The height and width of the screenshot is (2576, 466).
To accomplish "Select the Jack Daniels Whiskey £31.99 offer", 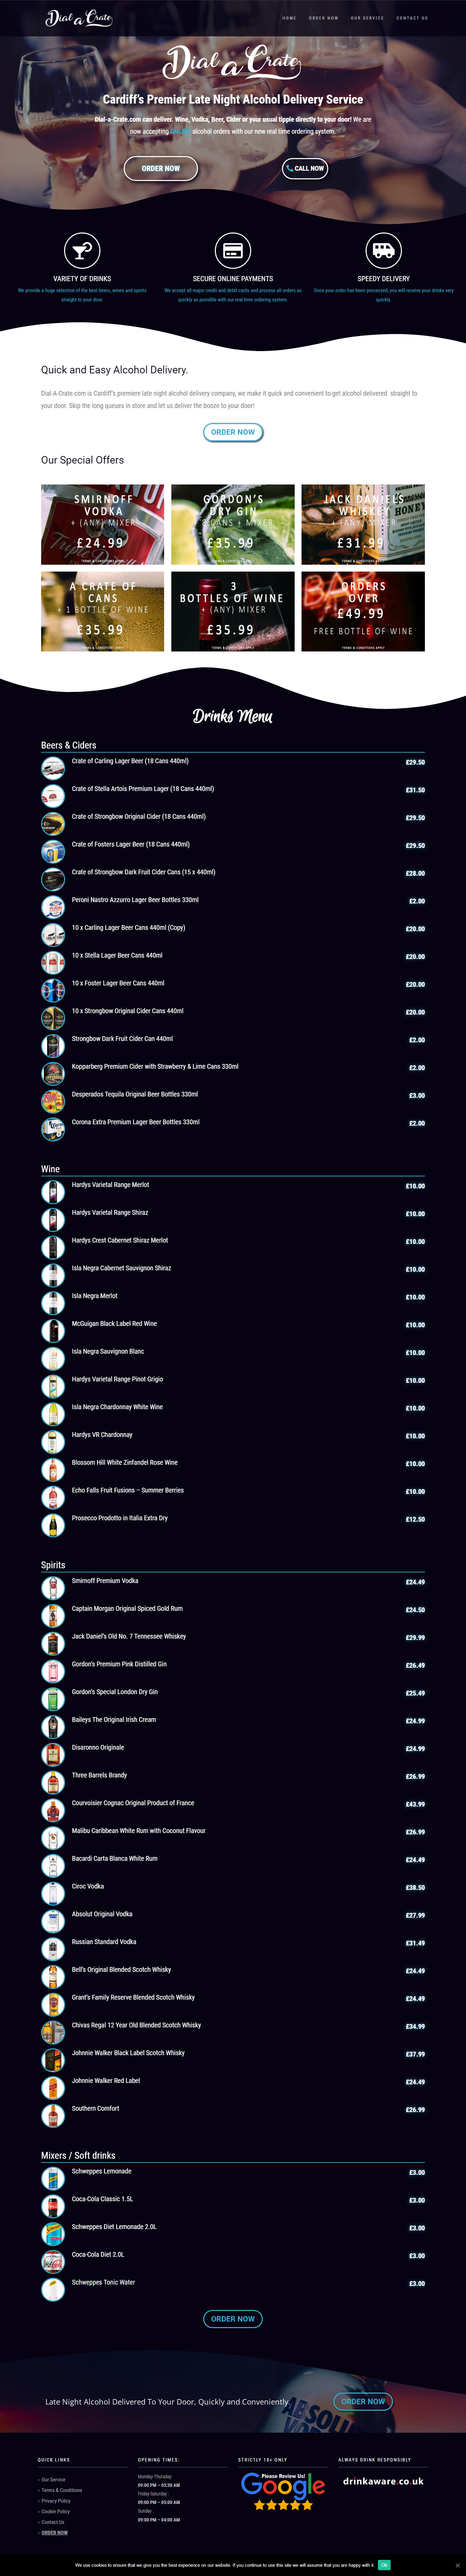I will pyautogui.click(x=363, y=524).
